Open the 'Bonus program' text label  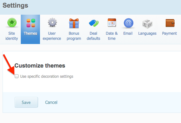pyautogui.click(x=74, y=36)
